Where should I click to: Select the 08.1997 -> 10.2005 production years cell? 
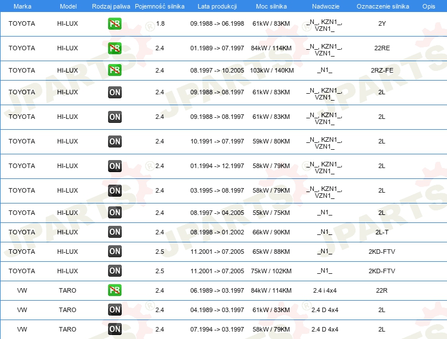click(x=217, y=70)
